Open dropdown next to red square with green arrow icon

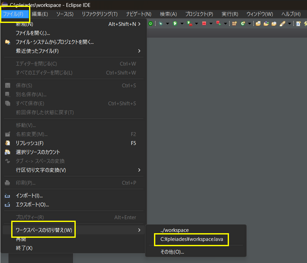tap(225, 24)
